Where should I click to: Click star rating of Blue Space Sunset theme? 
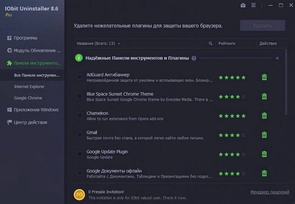pos(232,97)
